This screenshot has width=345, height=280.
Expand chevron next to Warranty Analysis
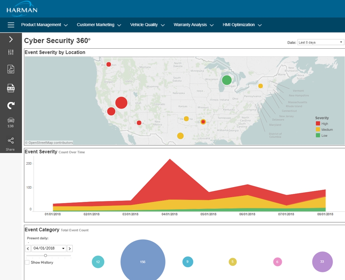(212, 25)
